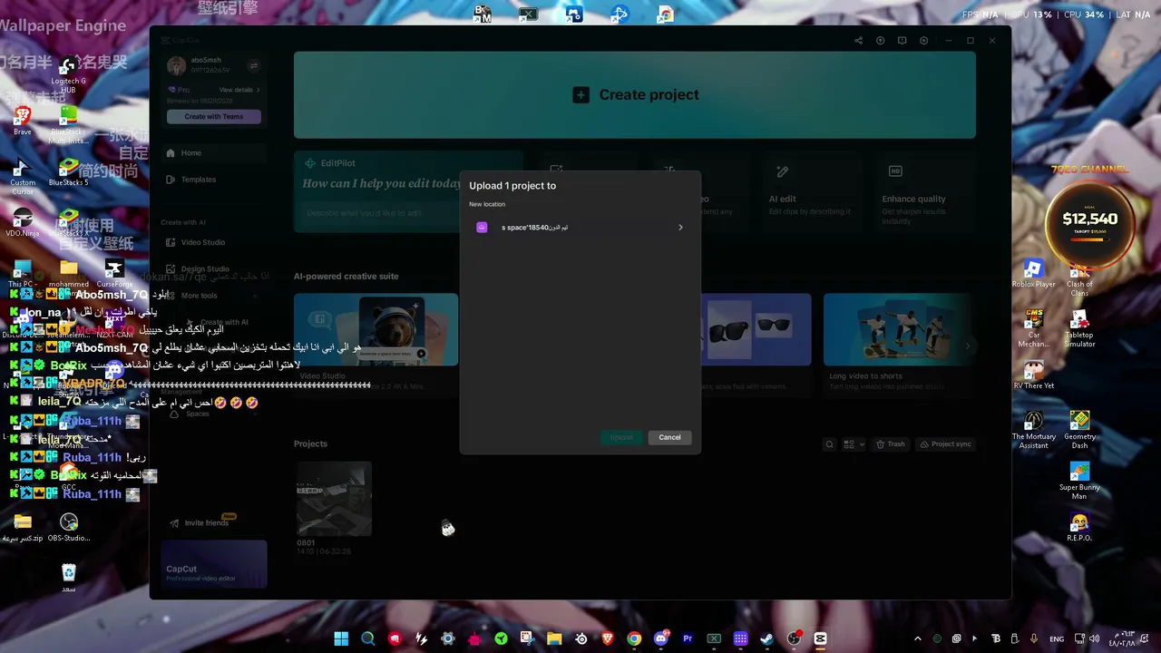The height and width of the screenshot is (653, 1161).
Task: Open R.E.P.O. desktop shortcut
Action: click(1079, 527)
